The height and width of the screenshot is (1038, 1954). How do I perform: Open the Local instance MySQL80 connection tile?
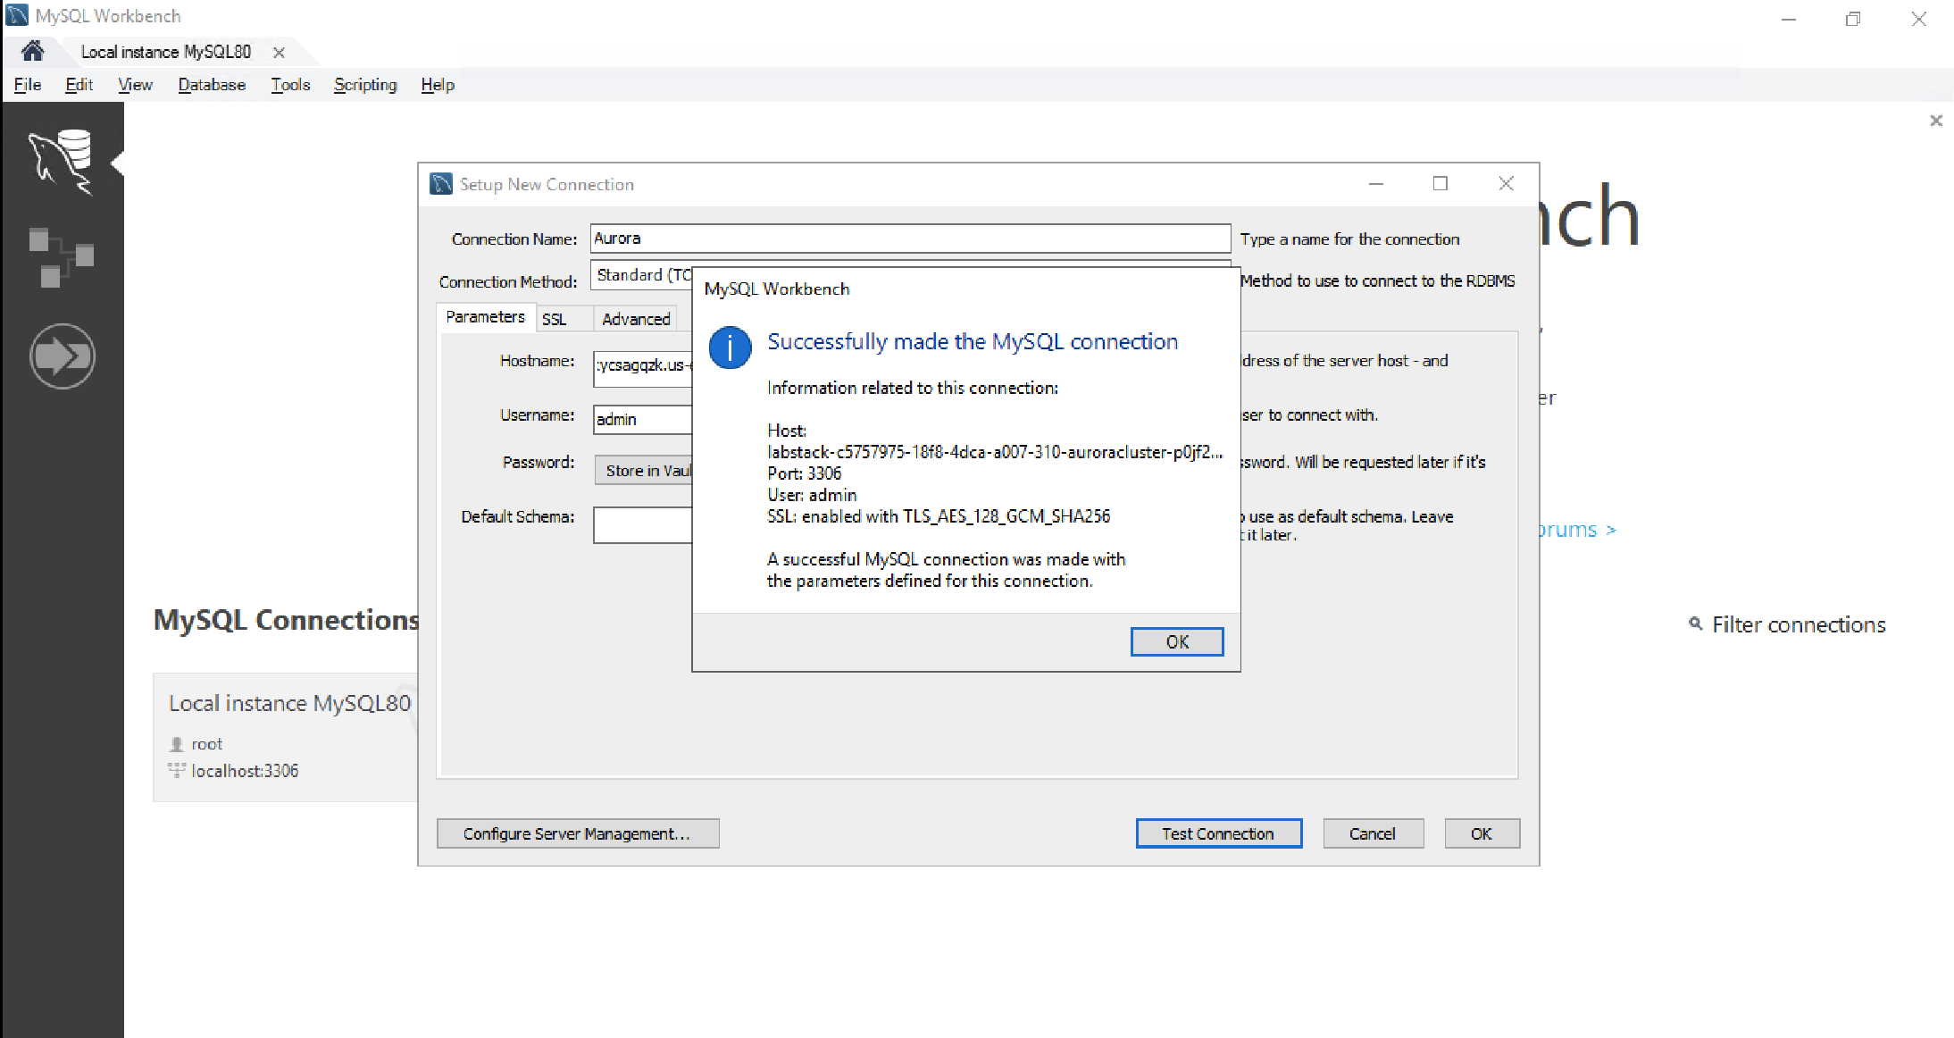tap(286, 737)
